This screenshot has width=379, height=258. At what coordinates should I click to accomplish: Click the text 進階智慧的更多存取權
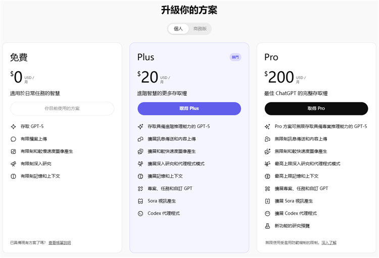(162, 93)
